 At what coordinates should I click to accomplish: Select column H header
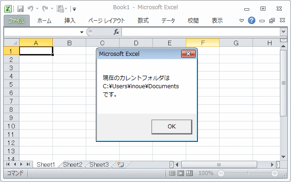click(x=266, y=43)
